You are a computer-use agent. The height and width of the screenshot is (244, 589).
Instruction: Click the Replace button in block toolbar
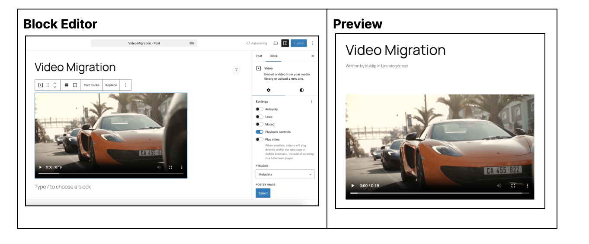click(111, 85)
